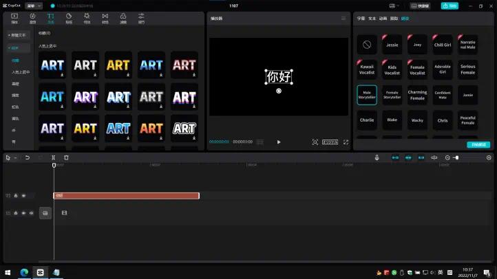Open the Stickers tab in the top toolbar
The height and width of the screenshot is (279, 497).
point(69,17)
